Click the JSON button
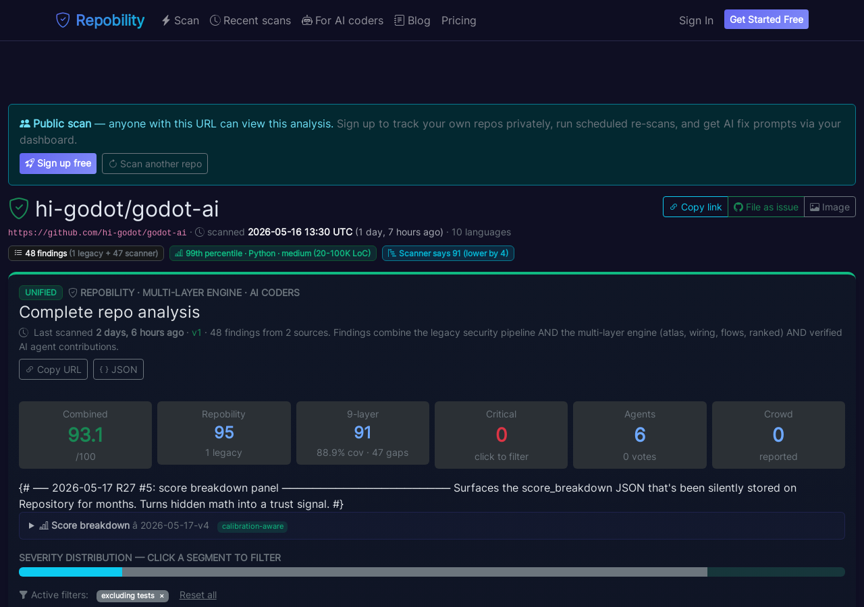The height and width of the screenshot is (607, 864). click(x=118, y=369)
